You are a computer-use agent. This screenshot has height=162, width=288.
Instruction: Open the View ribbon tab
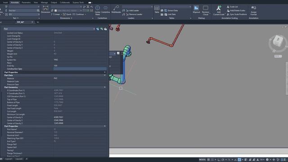point(36,3)
